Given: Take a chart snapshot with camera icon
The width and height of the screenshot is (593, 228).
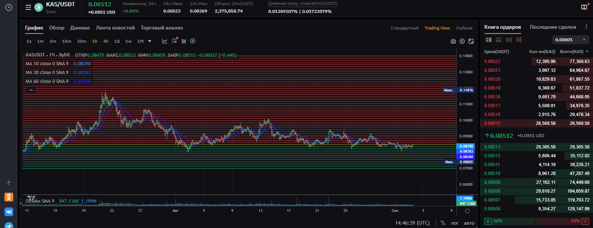Looking at the screenshot, I should (453, 41).
